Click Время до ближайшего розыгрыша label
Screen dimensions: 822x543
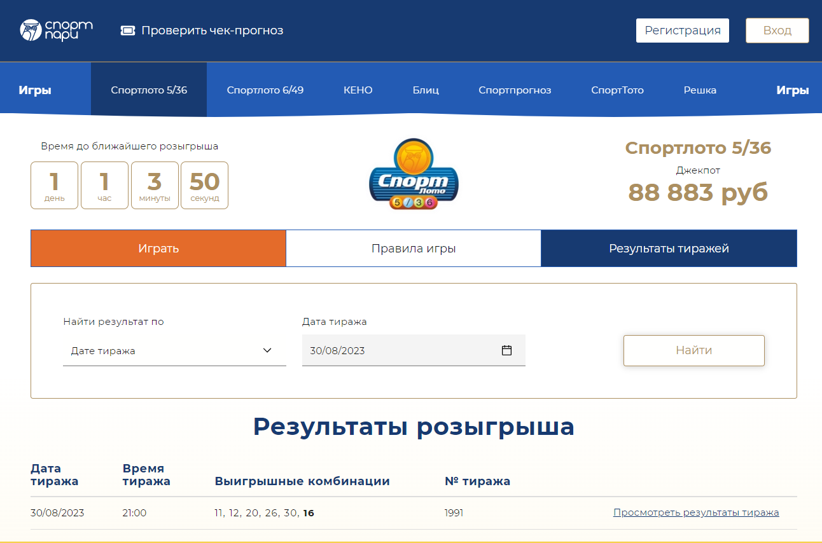click(130, 146)
